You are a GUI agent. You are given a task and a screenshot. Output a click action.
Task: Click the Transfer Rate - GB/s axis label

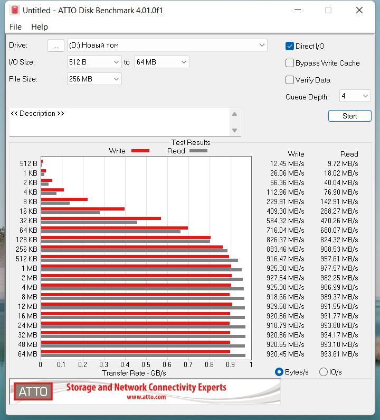134,373
